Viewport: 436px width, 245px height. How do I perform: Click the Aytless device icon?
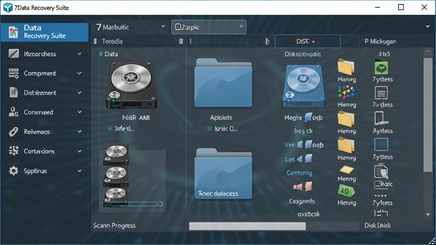381,118
